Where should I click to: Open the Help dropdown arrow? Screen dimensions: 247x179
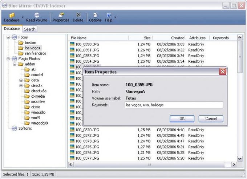click(x=115, y=17)
